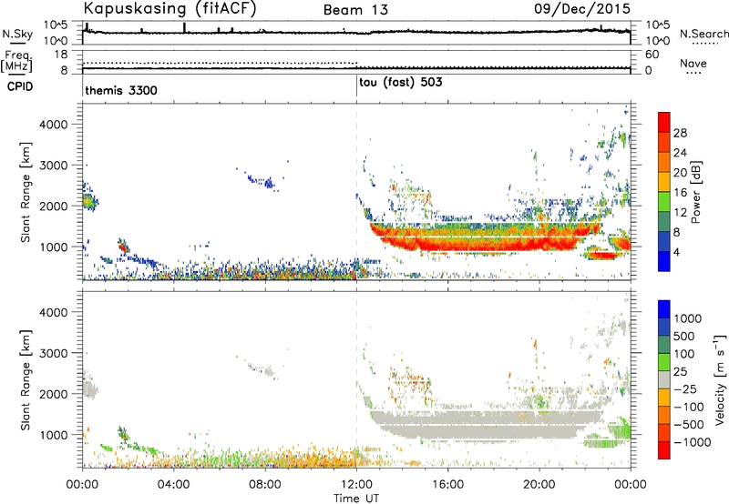This screenshot has width=729, height=504.
Task: Click the power panel 'Slant Range [km]' label
Action: coord(26,192)
